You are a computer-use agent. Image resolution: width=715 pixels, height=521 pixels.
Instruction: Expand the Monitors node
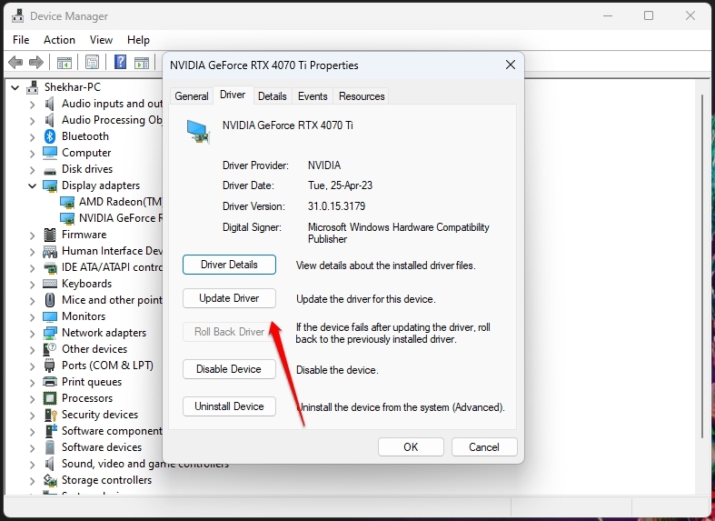[x=32, y=317]
